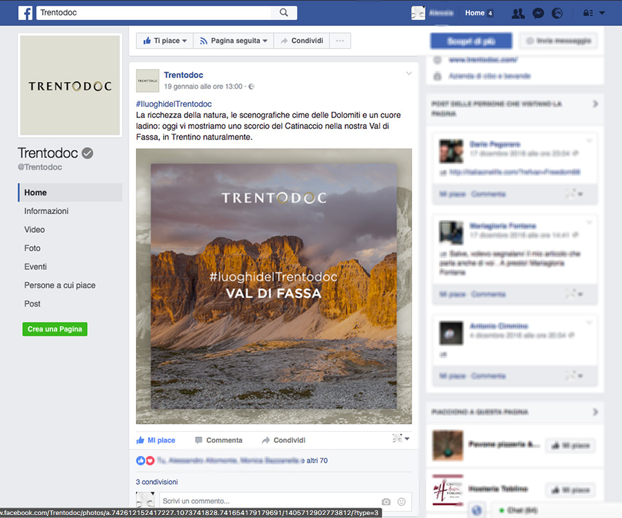The image size is (622, 518).
Task: Click the send message button
Action: pos(558,41)
